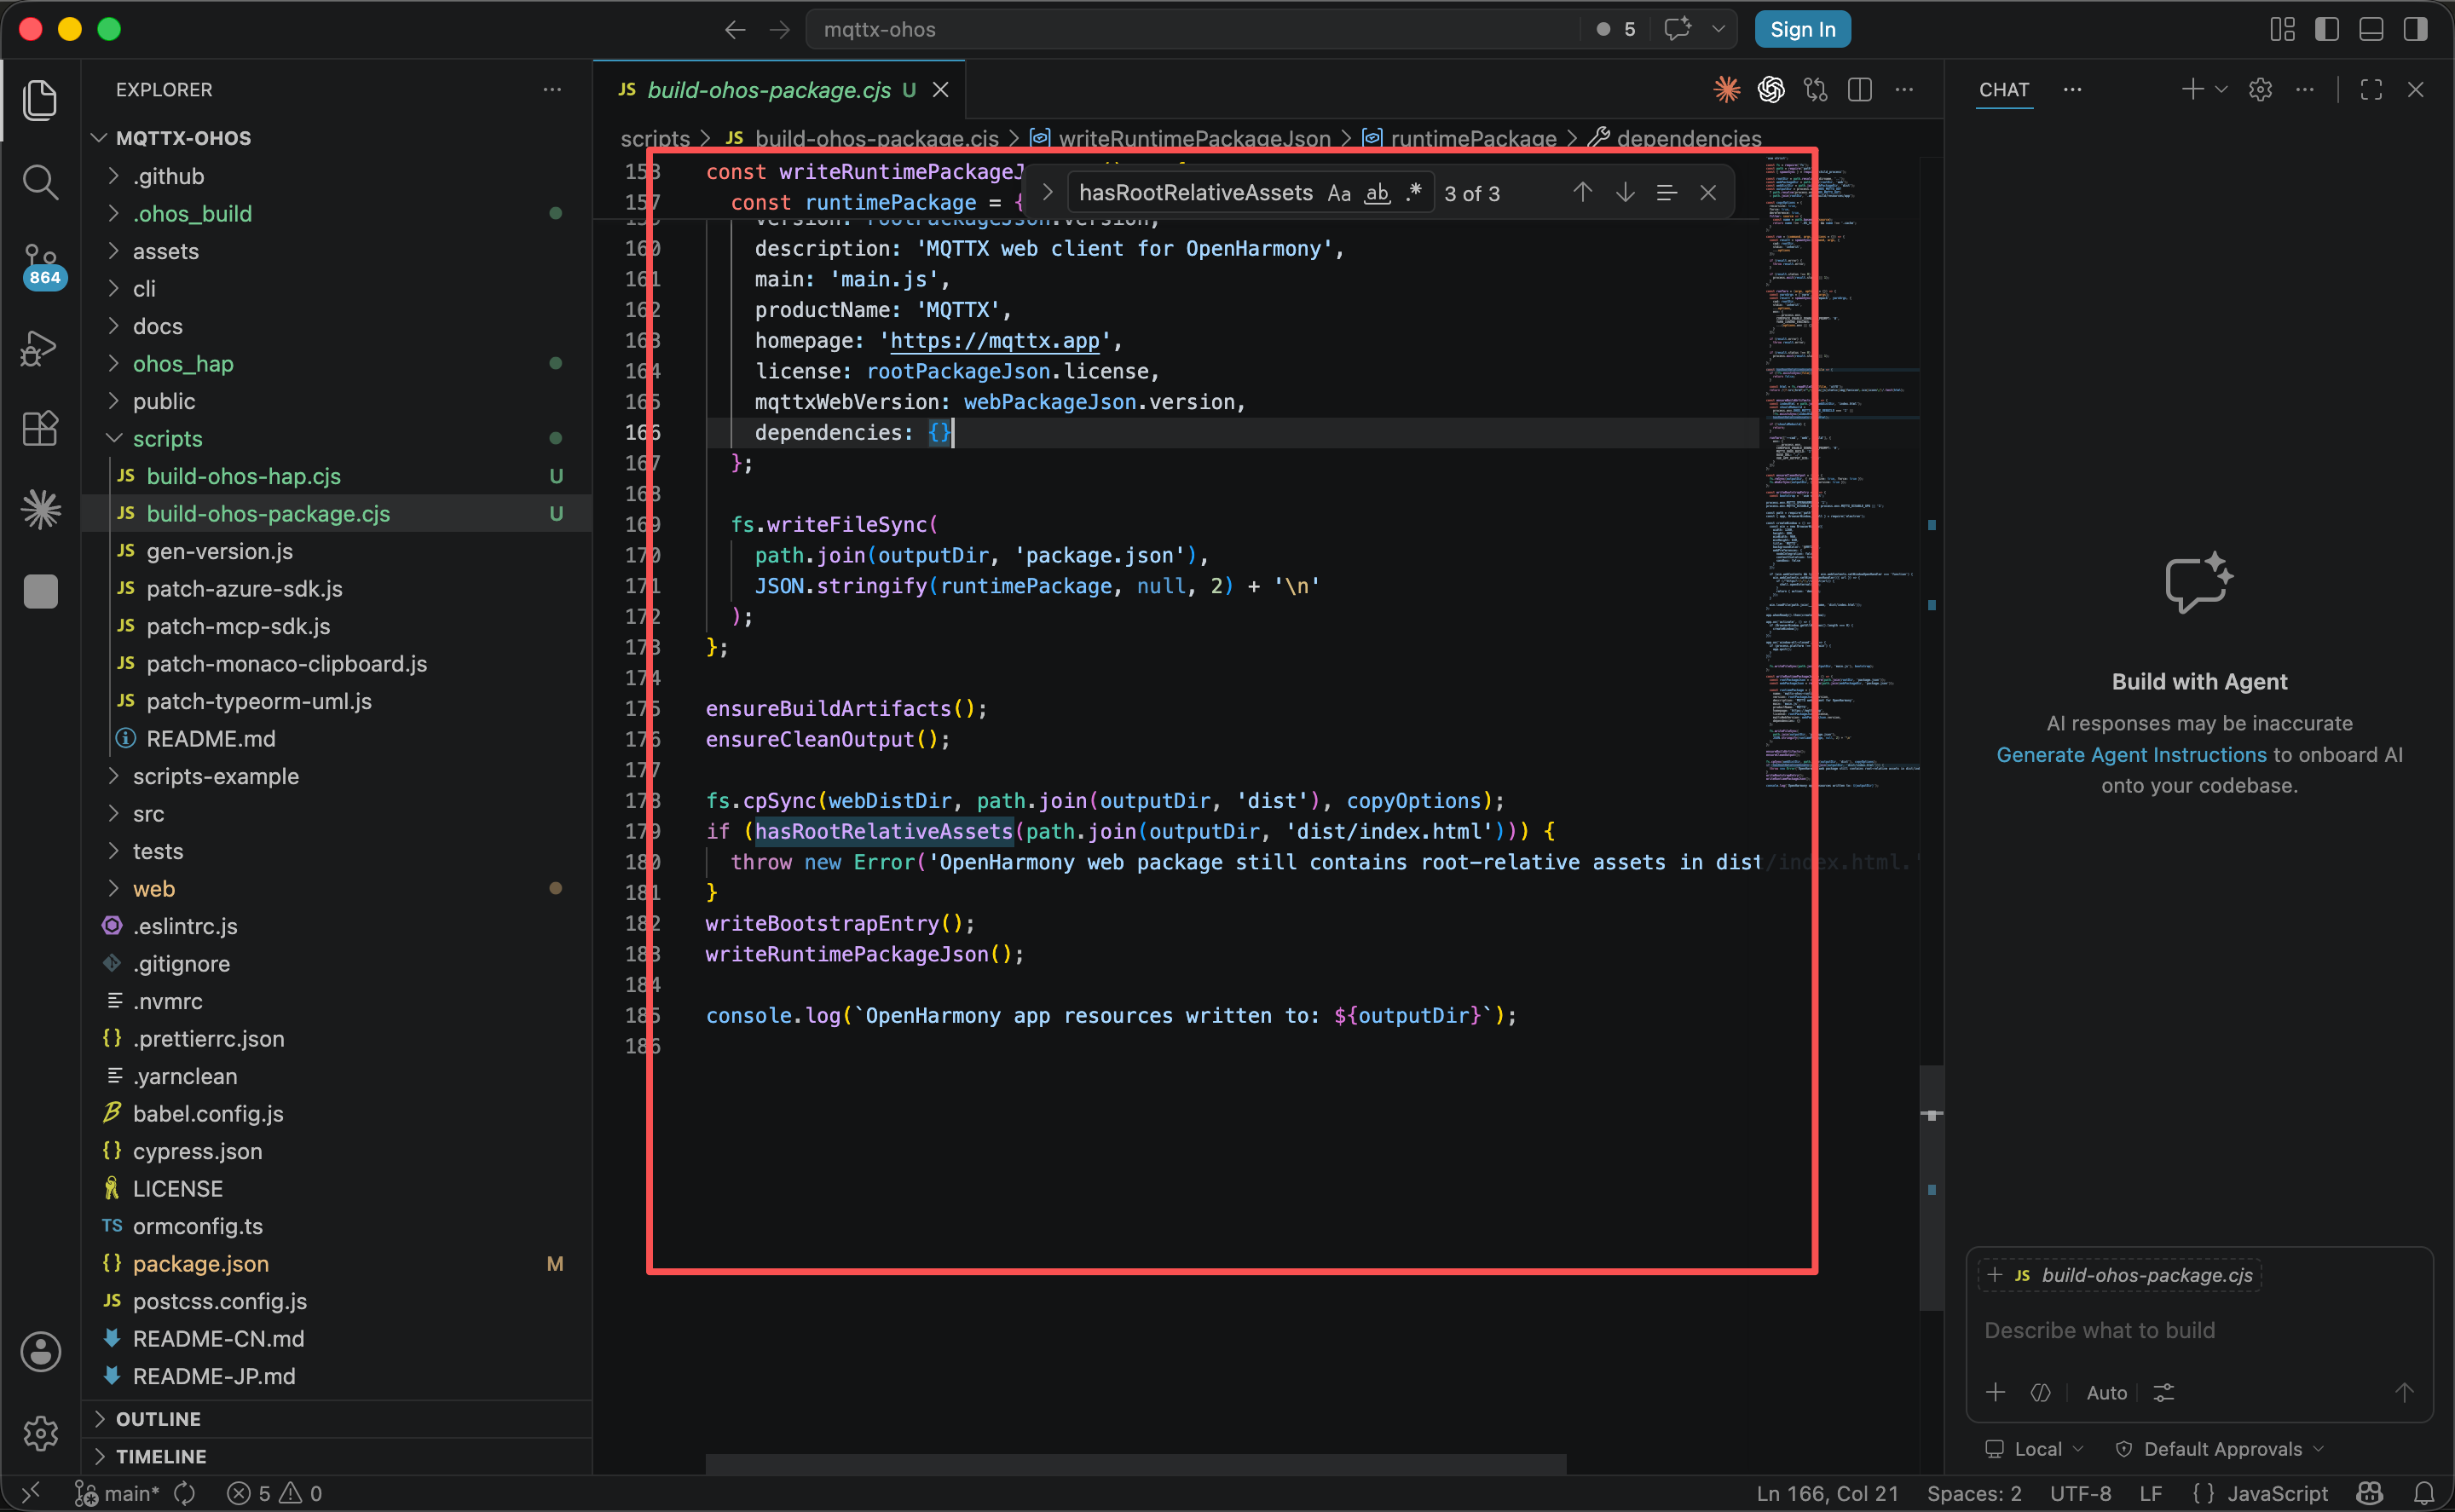Image resolution: width=2455 pixels, height=1512 pixels.
Task: Jump to previous find match
Action: click(x=1582, y=192)
